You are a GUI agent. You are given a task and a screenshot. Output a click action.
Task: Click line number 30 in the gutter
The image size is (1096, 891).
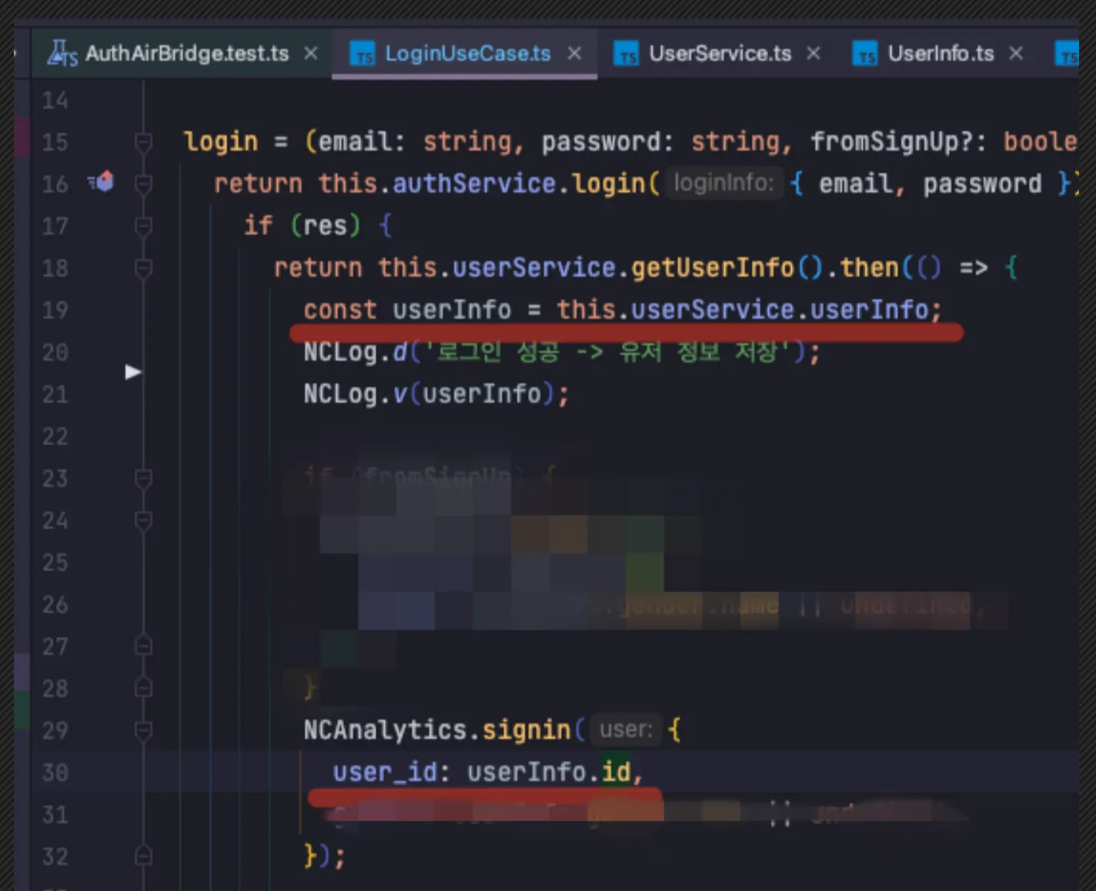coord(55,772)
